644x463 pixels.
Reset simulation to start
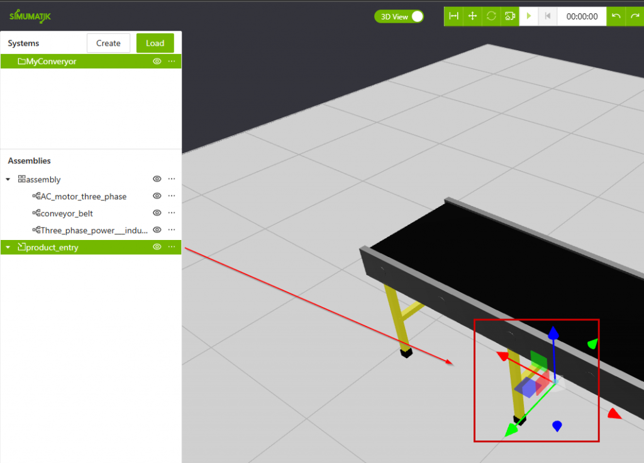[x=548, y=16]
